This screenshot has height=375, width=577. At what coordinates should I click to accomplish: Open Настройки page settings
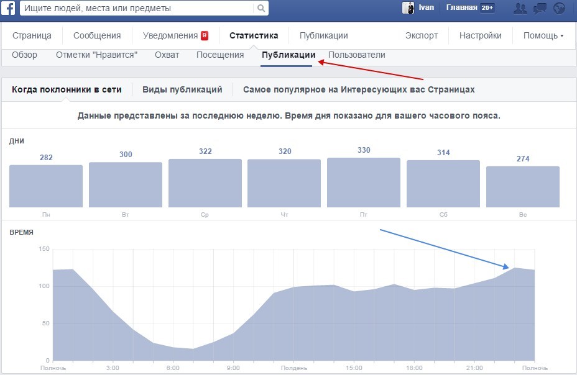[x=480, y=35]
